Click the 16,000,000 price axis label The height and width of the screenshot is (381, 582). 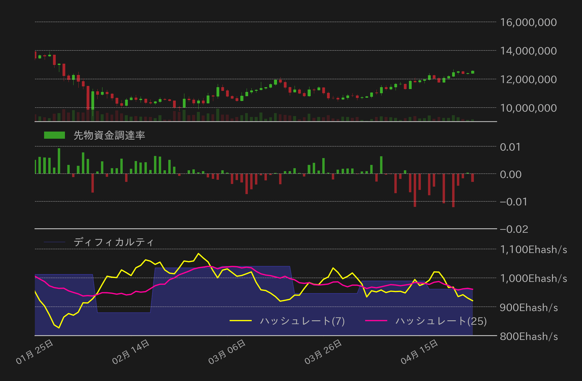[x=529, y=22]
